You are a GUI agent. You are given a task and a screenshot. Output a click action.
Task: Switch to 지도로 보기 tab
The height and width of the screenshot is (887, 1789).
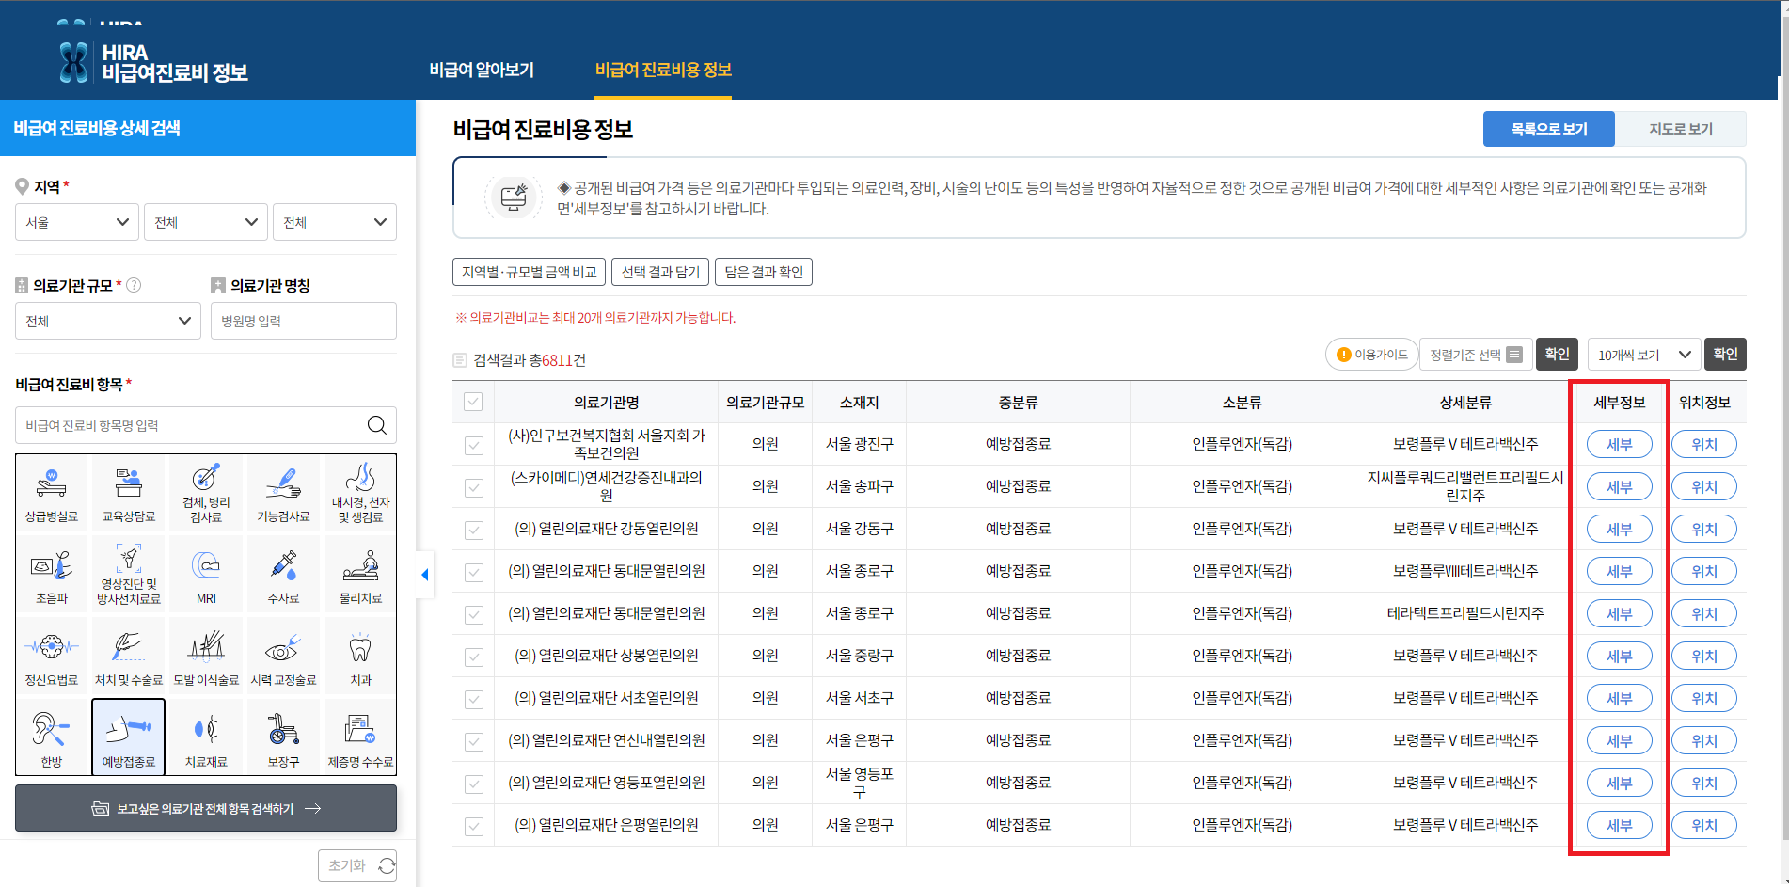[1681, 129]
